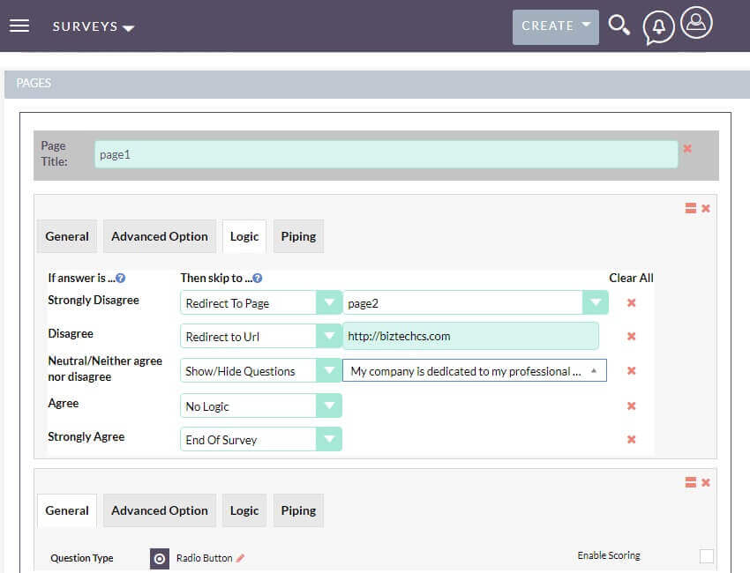750x573 pixels.
Task: Click the Clear All link
Action: [x=631, y=279]
